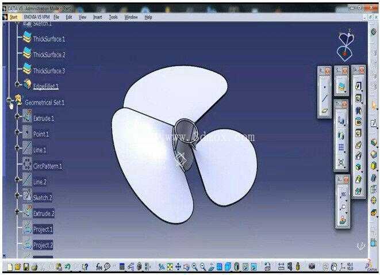
Task: Select Sketch.2 in the tree
Action: pos(43,198)
